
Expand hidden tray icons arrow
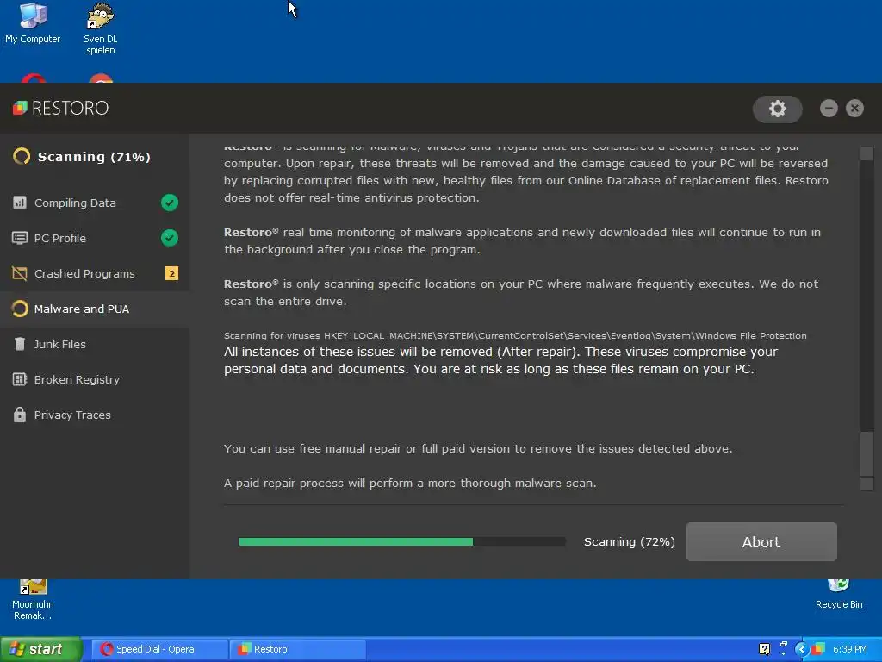801,649
